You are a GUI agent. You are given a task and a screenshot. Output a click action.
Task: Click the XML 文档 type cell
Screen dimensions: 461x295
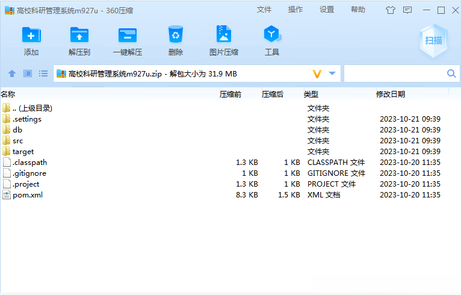pos(324,195)
